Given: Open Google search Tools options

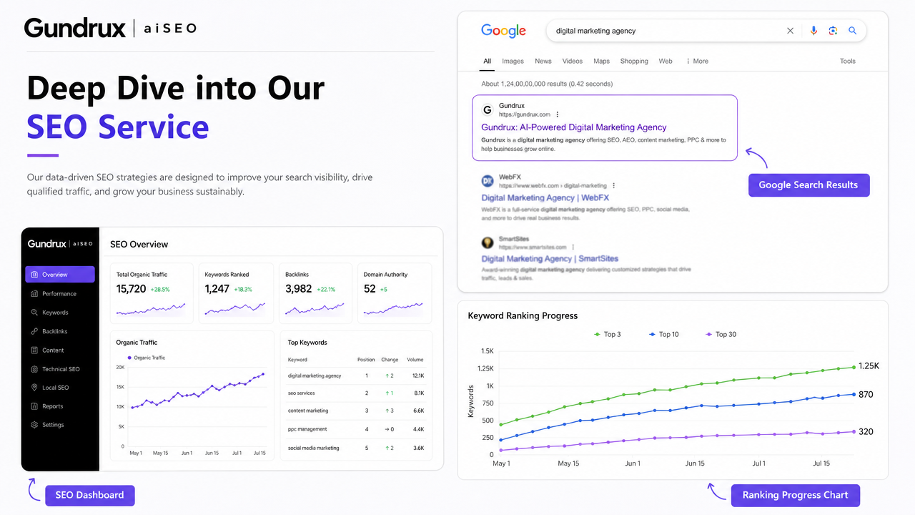Looking at the screenshot, I should pyautogui.click(x=848, y=62).
